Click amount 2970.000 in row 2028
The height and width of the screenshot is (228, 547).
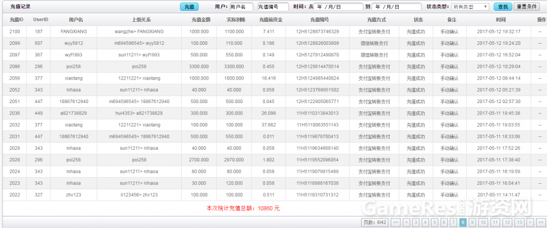(234, 159)
